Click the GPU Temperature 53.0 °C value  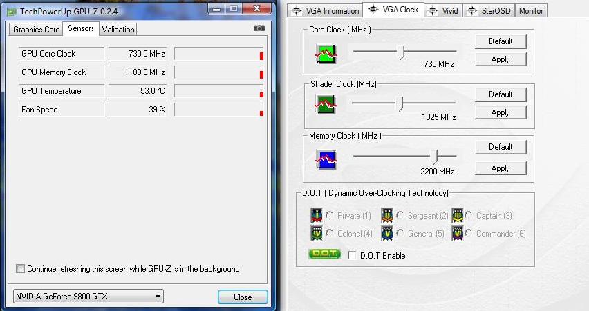click(138, 91)
